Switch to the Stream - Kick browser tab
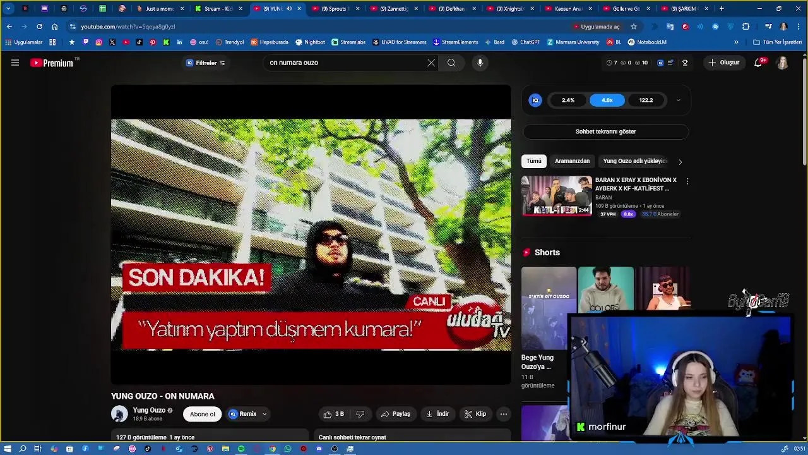 click(218, 9)
